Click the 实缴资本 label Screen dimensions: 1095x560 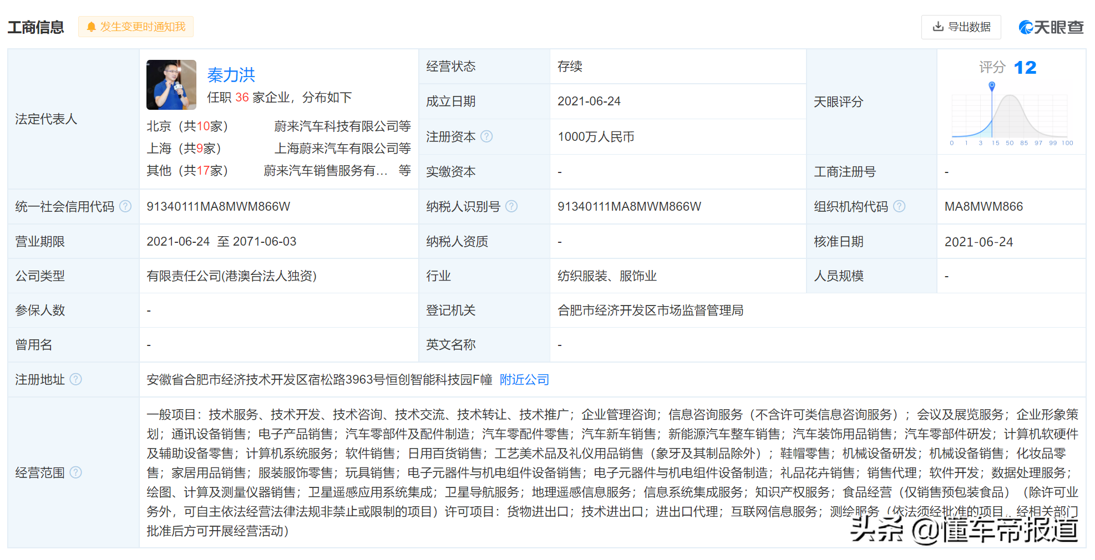(450, 172)
